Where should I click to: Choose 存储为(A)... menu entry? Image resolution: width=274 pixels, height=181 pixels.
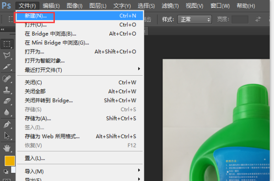(x=79, y=119)
